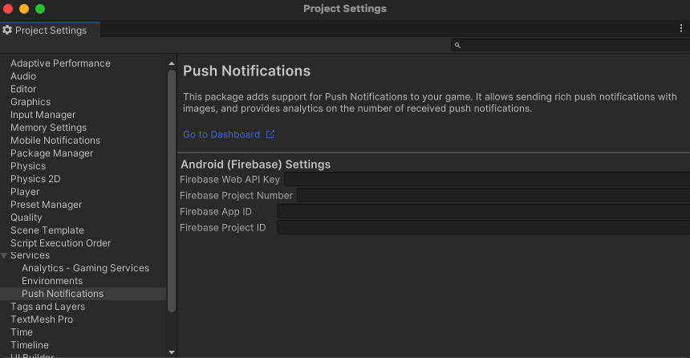Click the sidebar scroll up arrow

pyautogui.click(x=171, y=63)
